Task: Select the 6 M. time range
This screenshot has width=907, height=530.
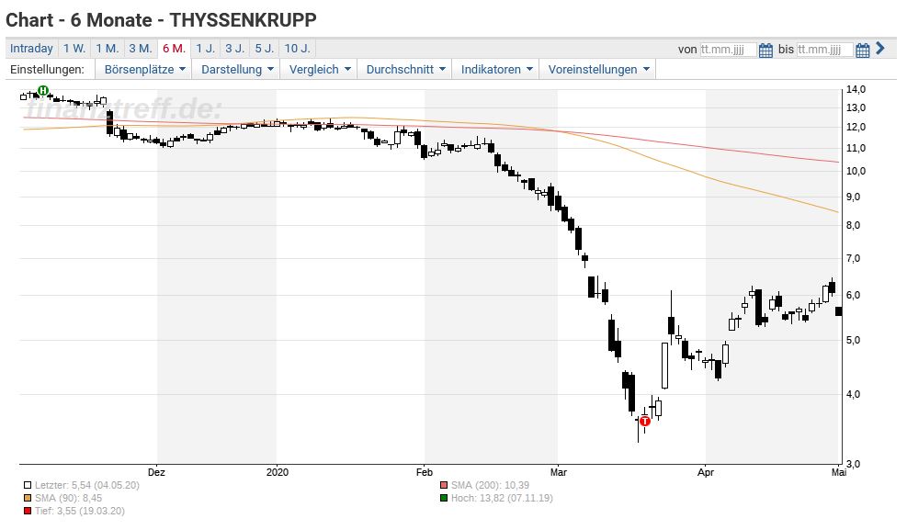Action: (x=174, y=49)
